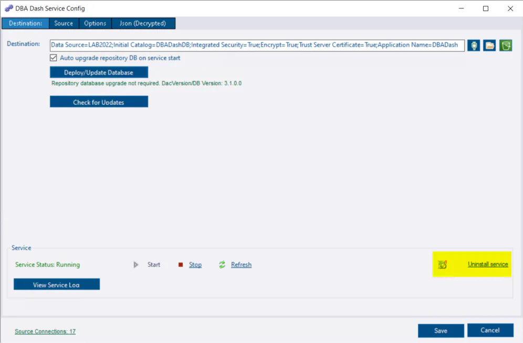Click the plug icon to test the connection

(474, 45)
